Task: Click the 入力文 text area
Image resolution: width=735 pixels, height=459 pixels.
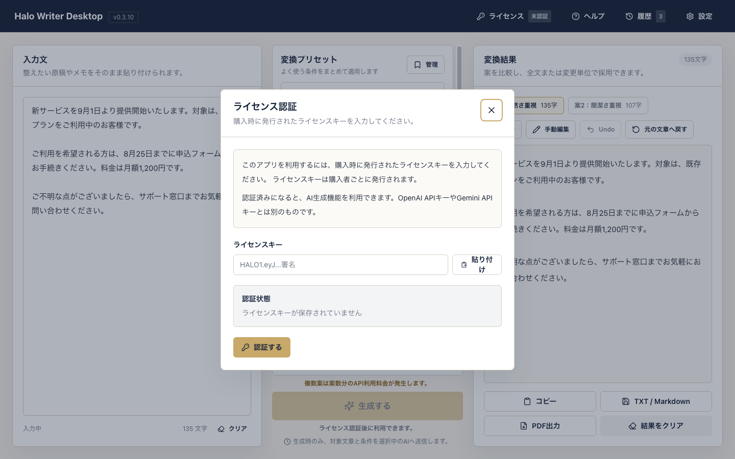Action: click(x=137, y=257)
